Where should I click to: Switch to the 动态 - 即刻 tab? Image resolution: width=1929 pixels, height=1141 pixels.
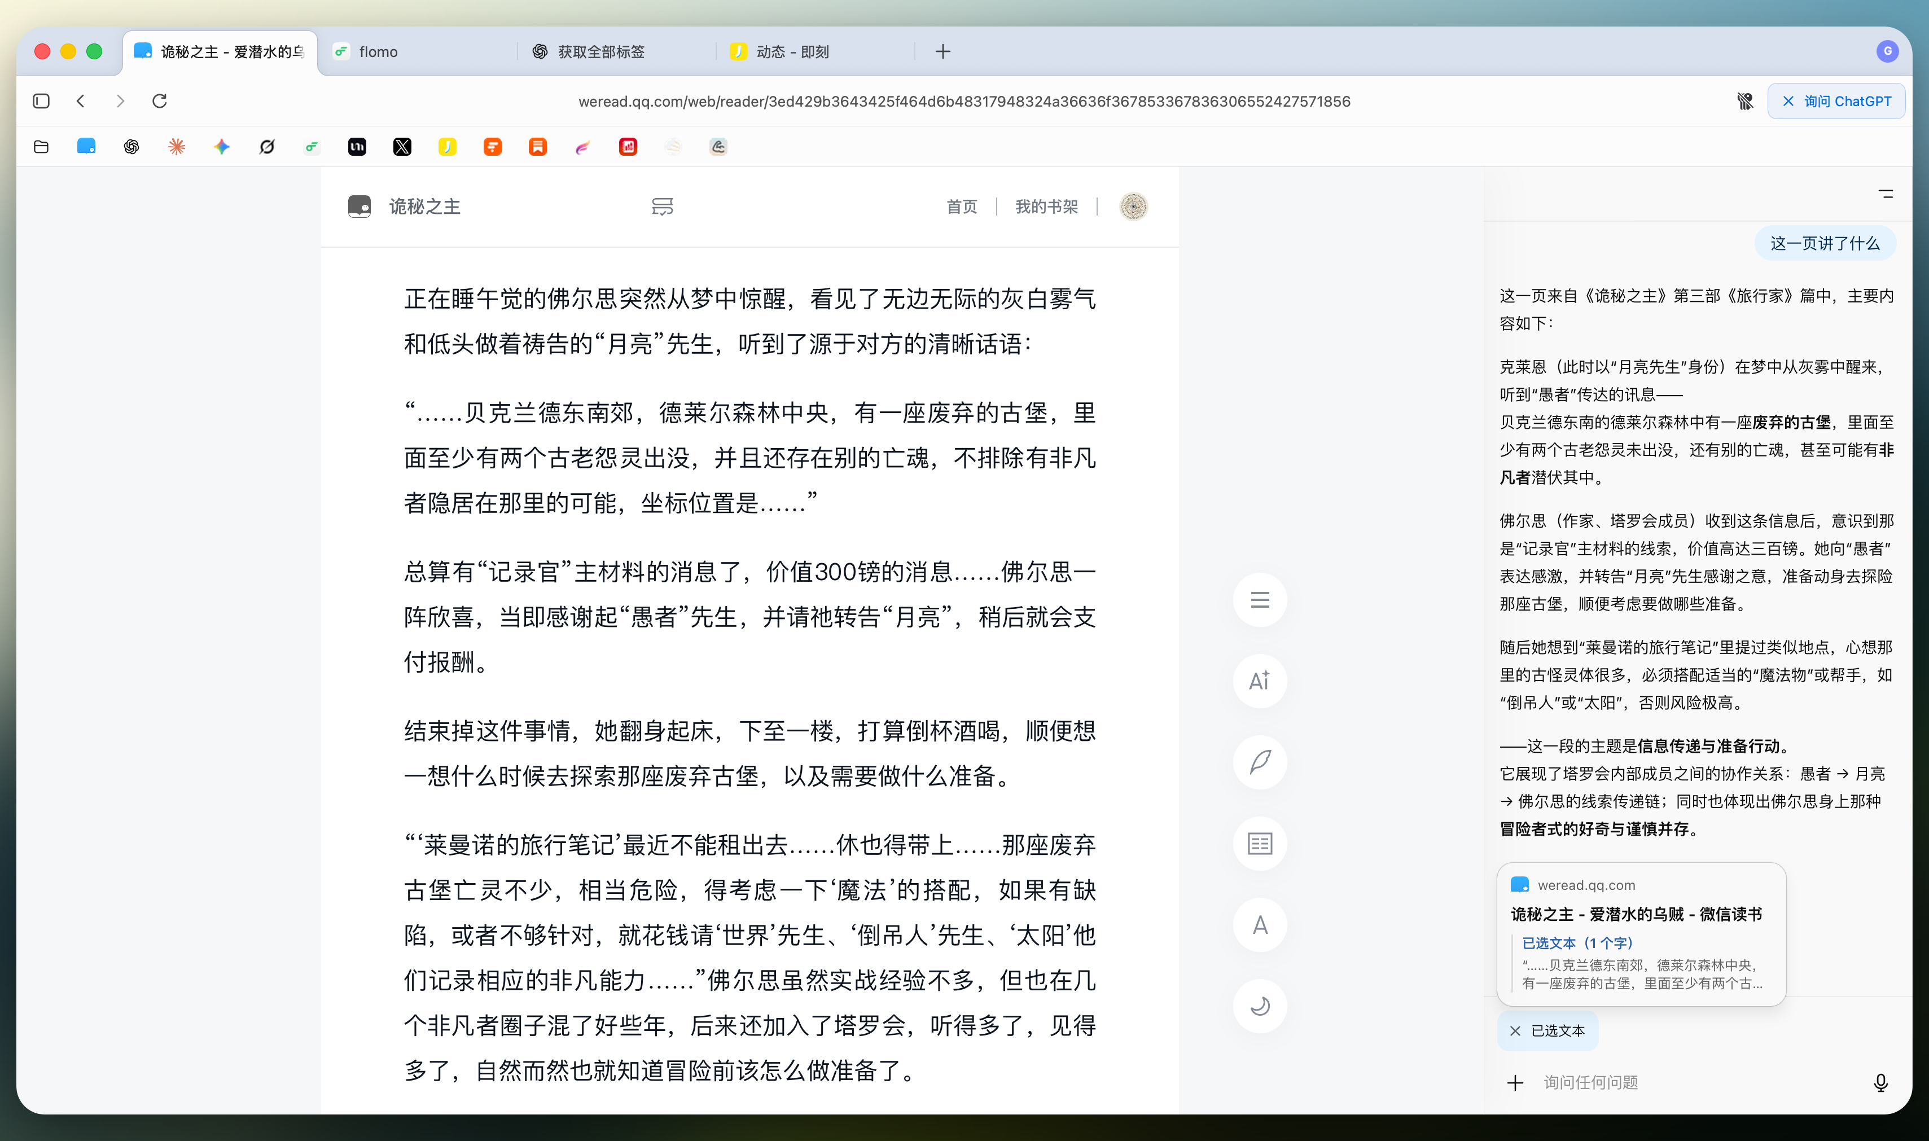(792, 51)
